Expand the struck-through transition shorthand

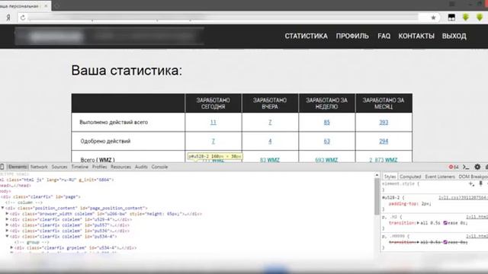[418, 242]
